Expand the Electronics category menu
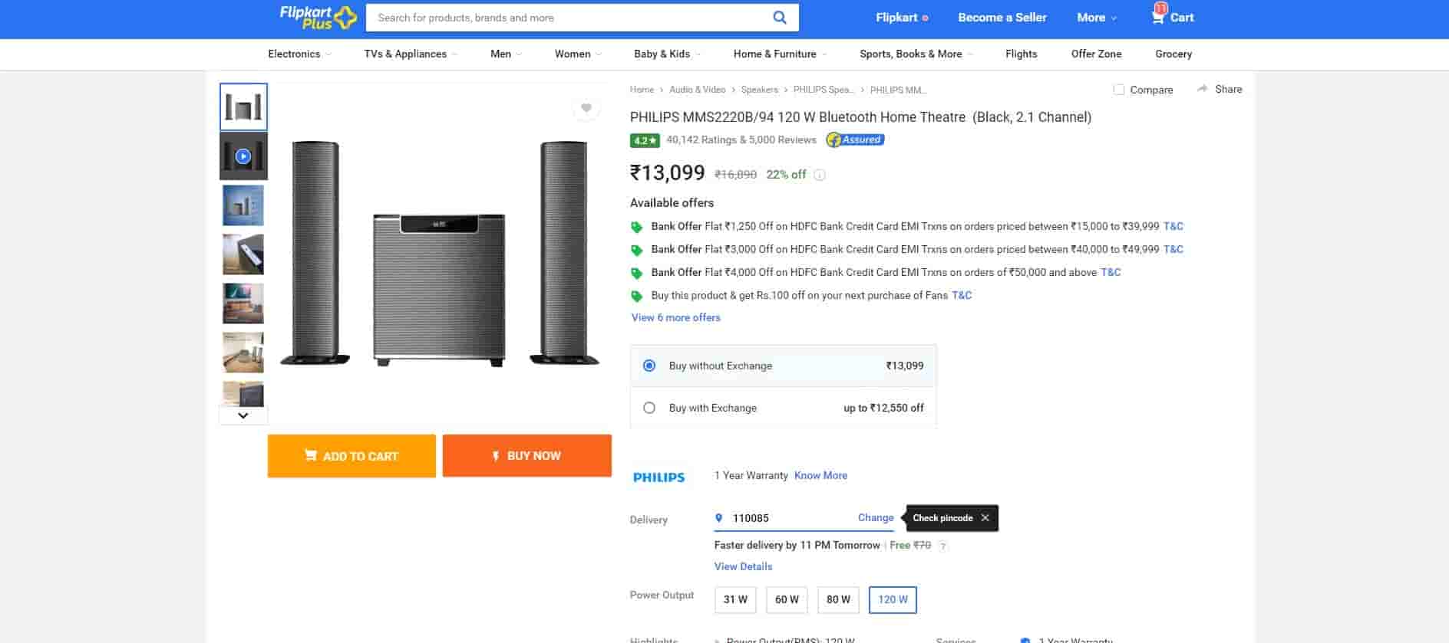 (x=299, y=54)
